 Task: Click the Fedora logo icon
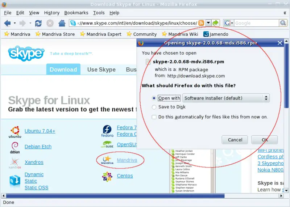tap(107, 131)
